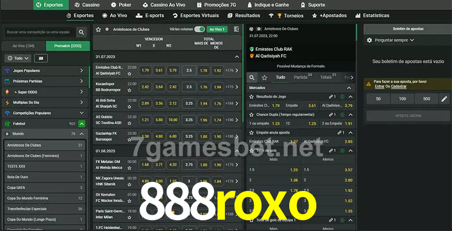
Task: Click the Cadastrar link
Action: click(399, 86)
